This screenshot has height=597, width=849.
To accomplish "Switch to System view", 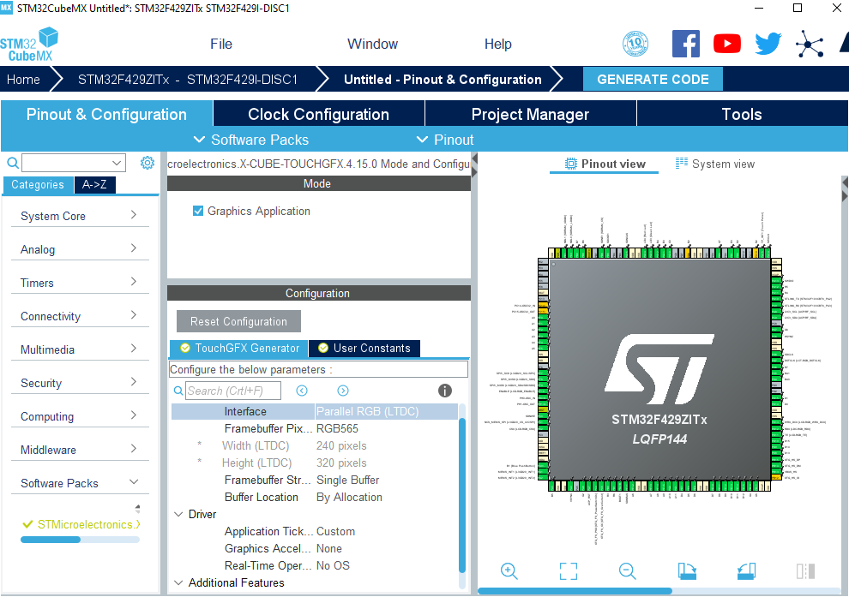I will point(714,164).
